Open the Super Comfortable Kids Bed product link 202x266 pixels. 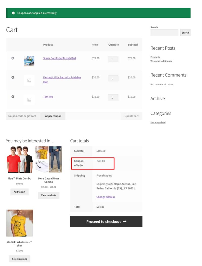click(59, 58)
